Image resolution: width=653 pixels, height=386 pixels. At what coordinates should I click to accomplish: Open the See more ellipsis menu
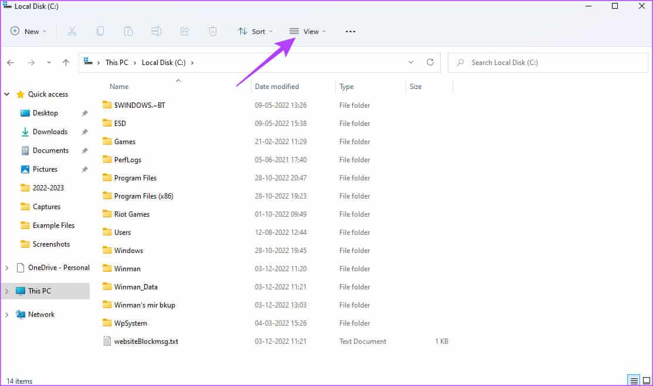[x=350, y=31]
